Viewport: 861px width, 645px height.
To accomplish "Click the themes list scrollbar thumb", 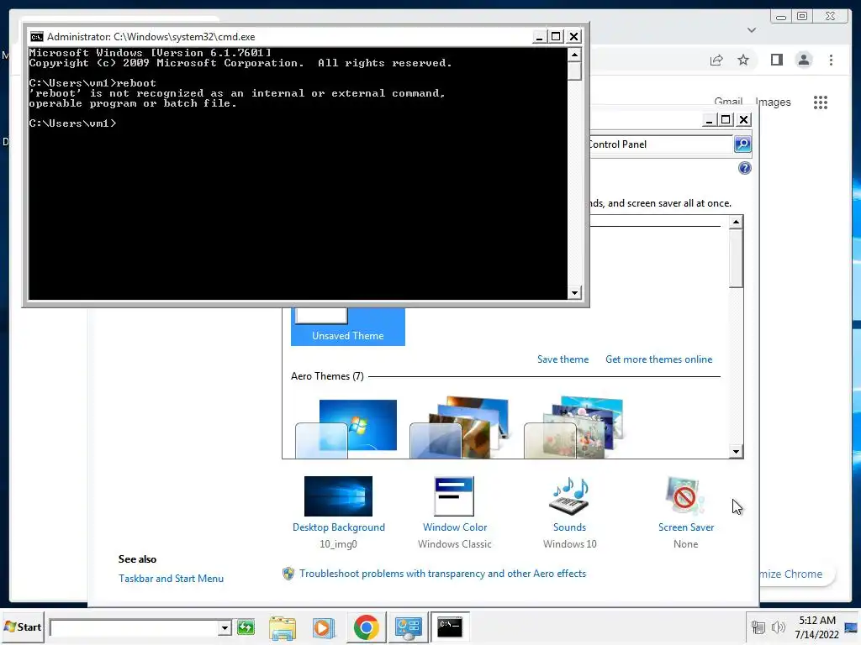I will 737,258.
